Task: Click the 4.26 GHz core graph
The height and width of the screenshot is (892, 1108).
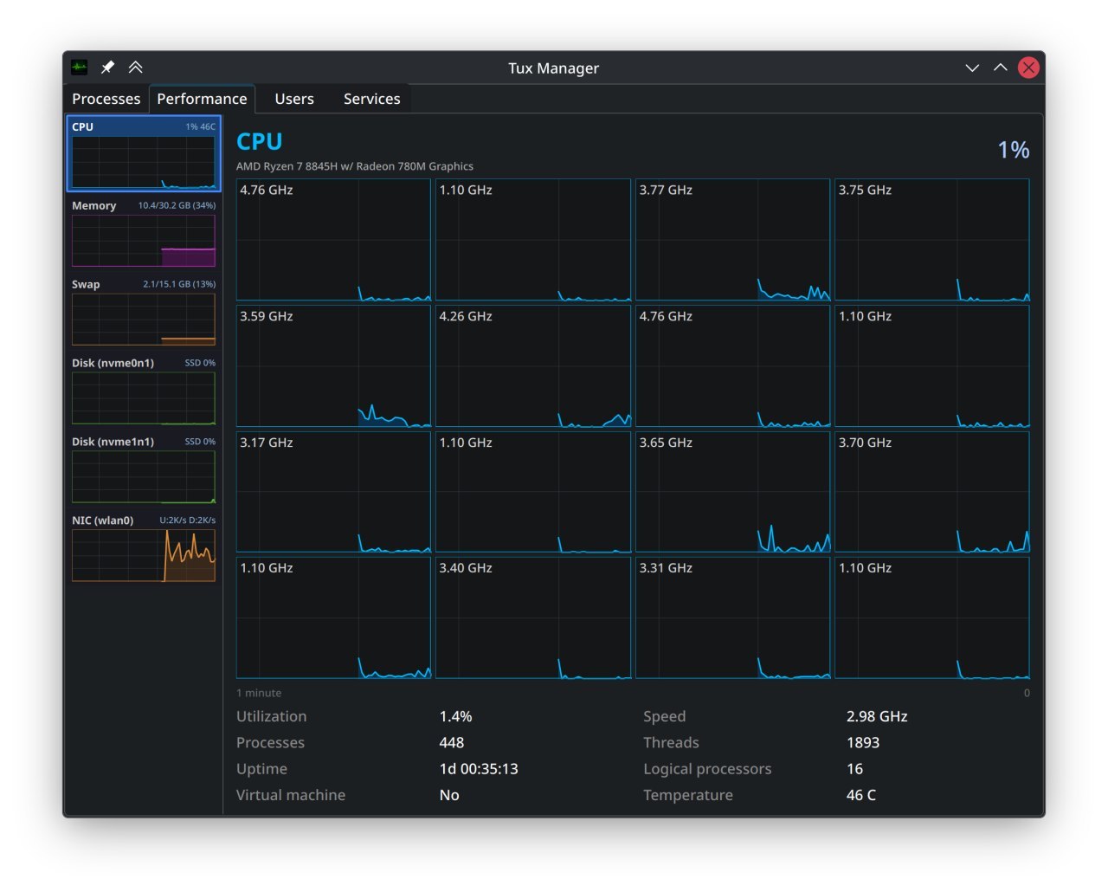Action: (532, 366)
